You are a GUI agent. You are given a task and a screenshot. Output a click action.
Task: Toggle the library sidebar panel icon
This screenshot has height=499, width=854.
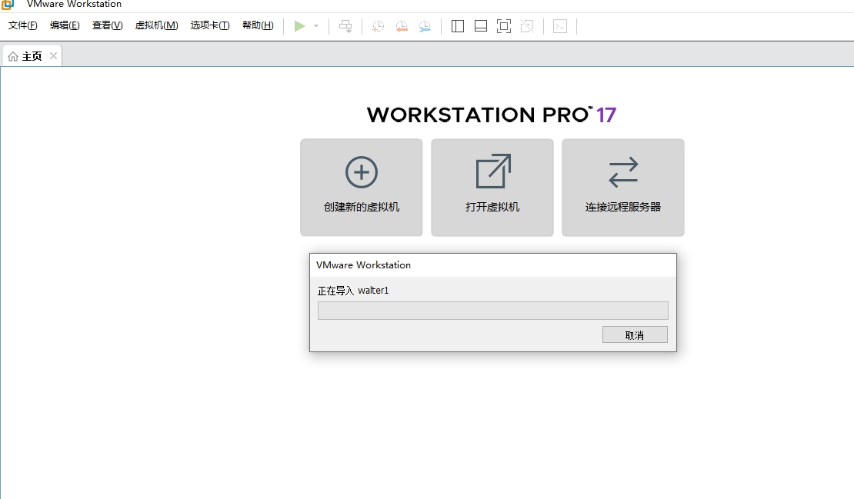tap(458, 26)
